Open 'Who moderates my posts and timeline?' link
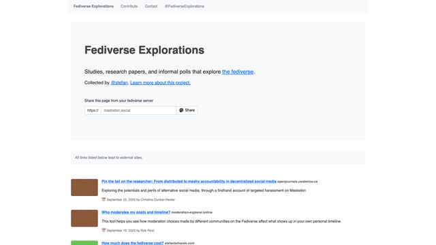 coord(136,212)
